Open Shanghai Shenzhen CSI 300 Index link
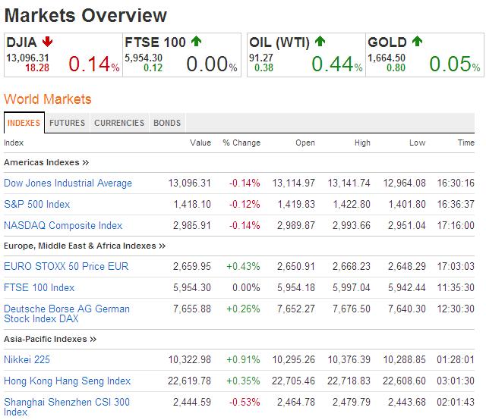The image size is (486, 420). click(x=67, y=407)
